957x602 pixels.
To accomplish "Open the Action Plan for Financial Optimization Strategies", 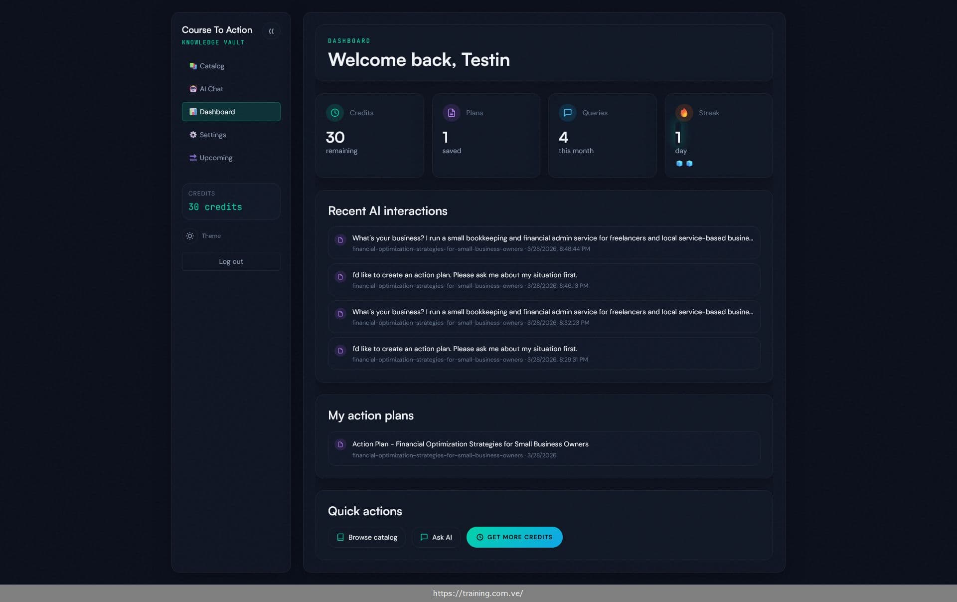I will [x=543, y=448].
